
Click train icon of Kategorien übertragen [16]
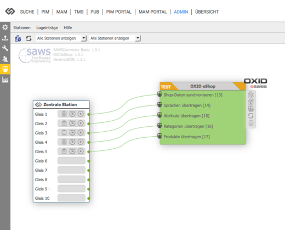[159, 126]
